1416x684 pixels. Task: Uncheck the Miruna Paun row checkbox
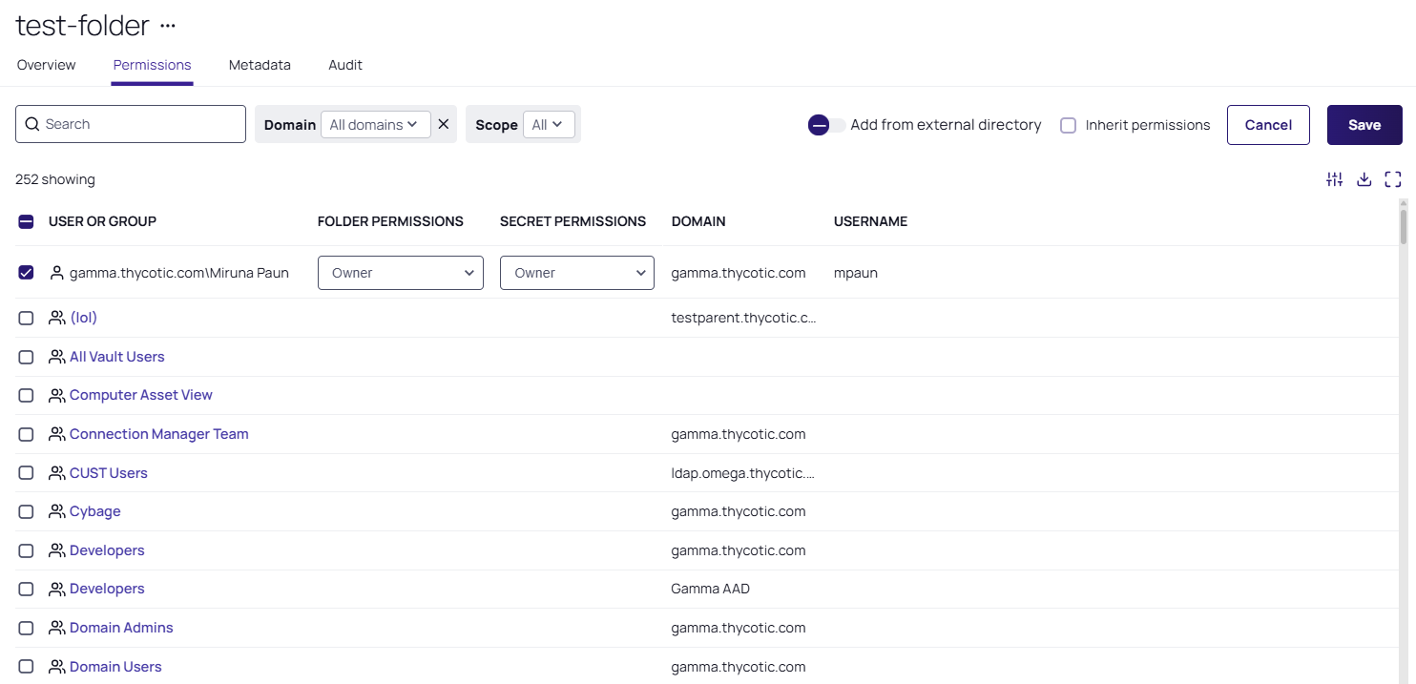click(x=27, y=273)
